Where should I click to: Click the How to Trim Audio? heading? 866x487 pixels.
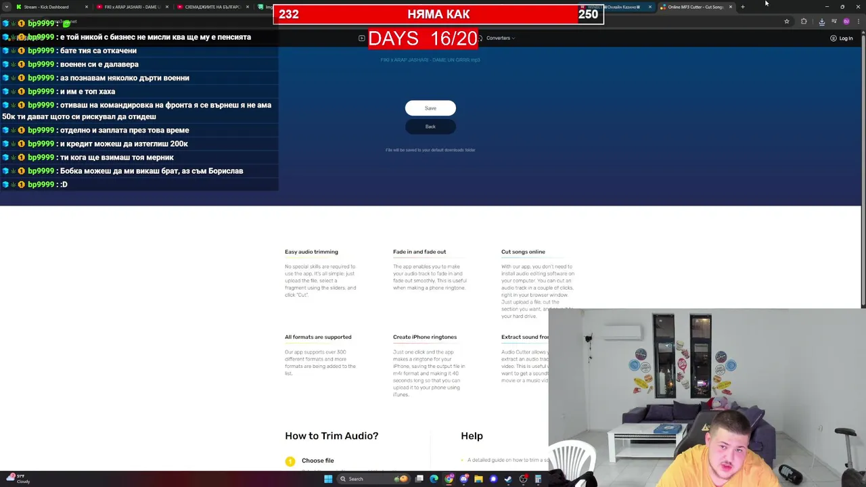pos(332,436)
